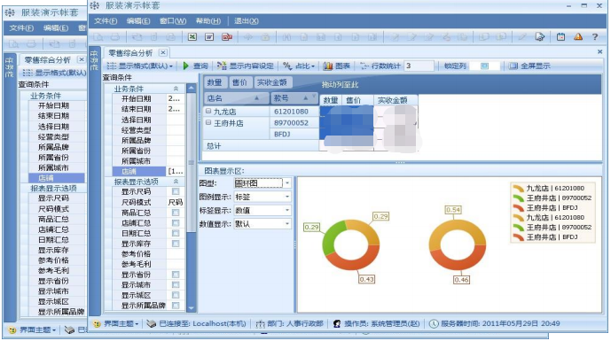
Task: Enable the 商品汇总 checkbox
Action: click(176, 213)
